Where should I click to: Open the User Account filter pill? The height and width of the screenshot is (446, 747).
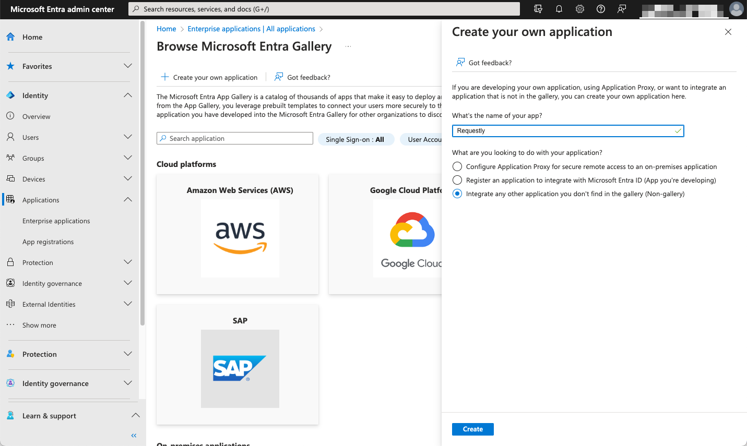(x=421, y=139)
